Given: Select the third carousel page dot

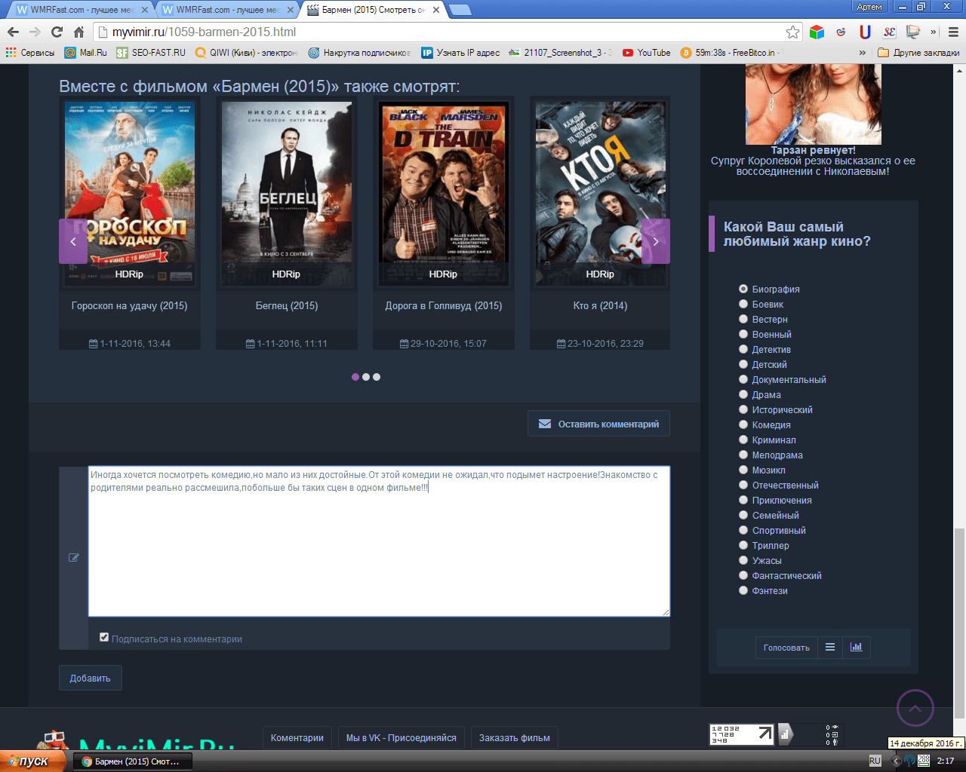Looking at the screenshot, I should (377, 377).
